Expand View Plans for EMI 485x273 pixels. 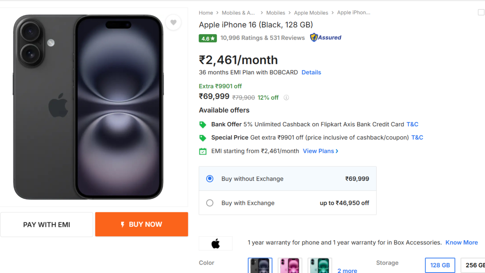click(x=320, y=151)
